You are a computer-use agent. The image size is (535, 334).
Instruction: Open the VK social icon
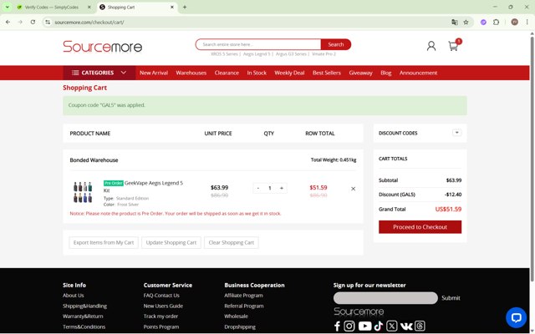coord(406,326)
